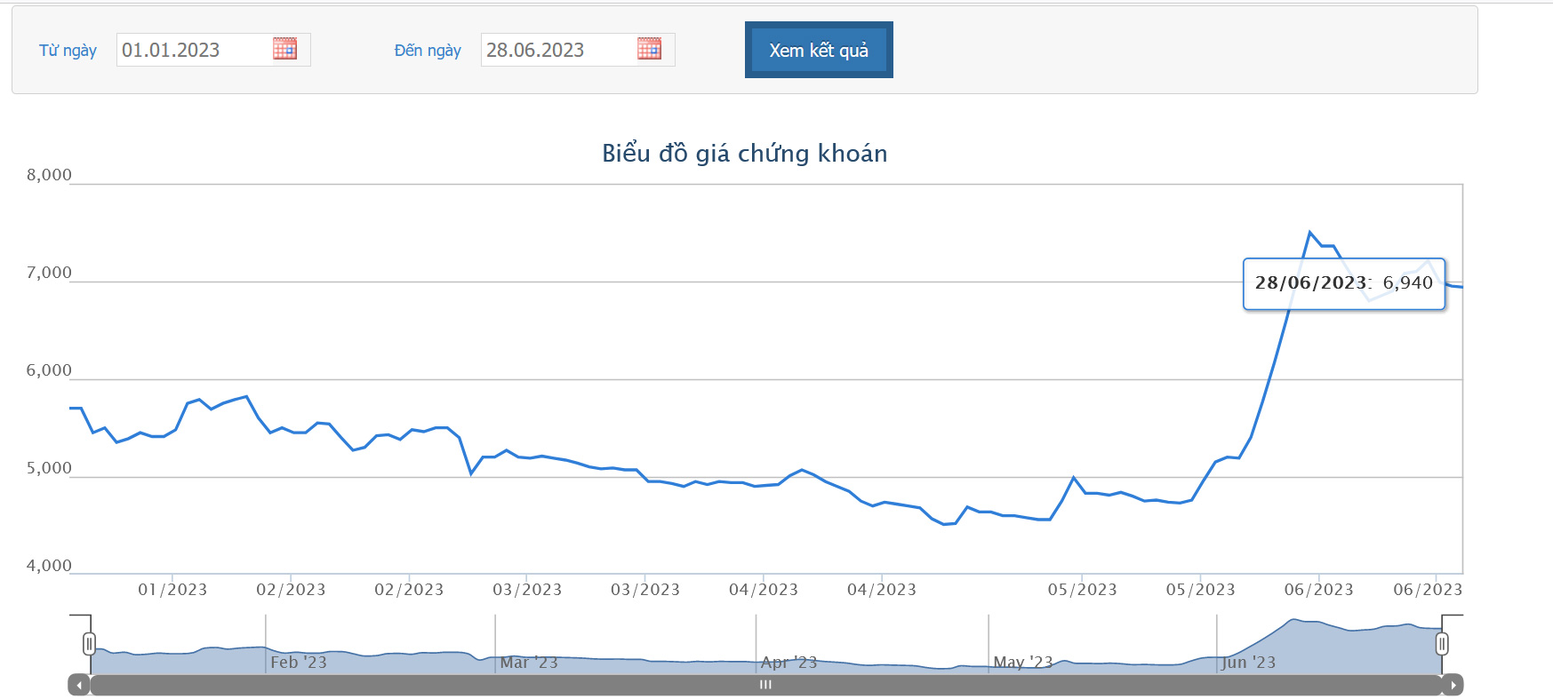Click the navigator scrollbar center grip
This screenshot has width=1553, height=699.
[x=765, y=685]
